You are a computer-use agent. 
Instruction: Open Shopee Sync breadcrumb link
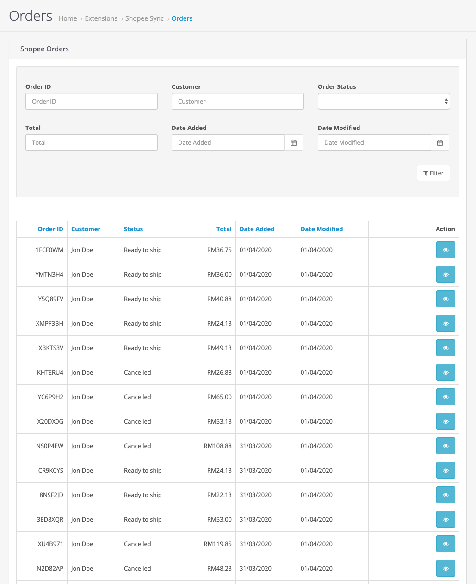pyautogui.click(x=144, y=18)
